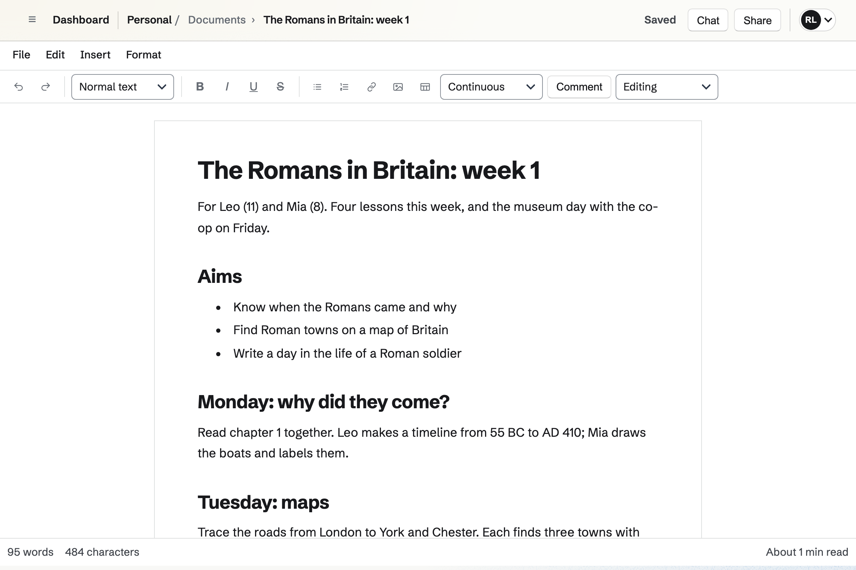856x570 pixels.
Task: Insert a hyperlink
Action: coord(371,87)
